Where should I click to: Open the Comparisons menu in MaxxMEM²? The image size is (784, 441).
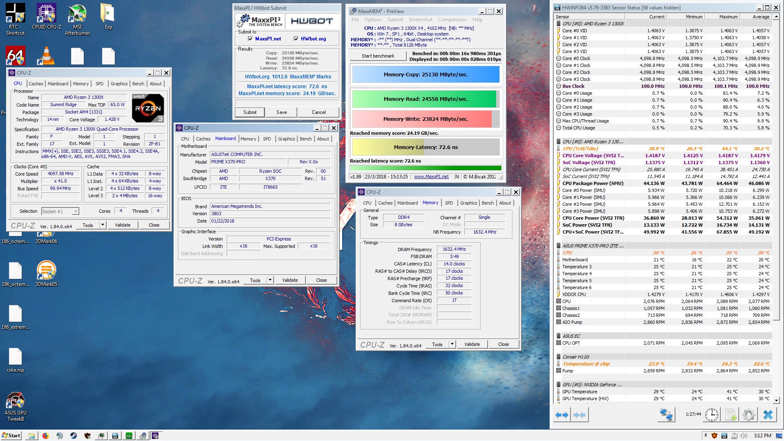452,20
